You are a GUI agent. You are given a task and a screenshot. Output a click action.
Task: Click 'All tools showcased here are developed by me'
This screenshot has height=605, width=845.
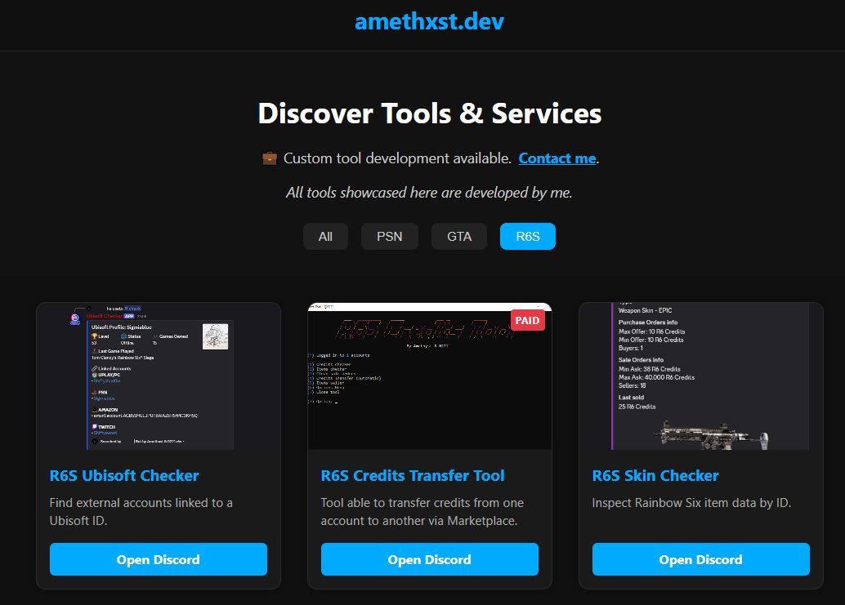click(x=429, y=193)
